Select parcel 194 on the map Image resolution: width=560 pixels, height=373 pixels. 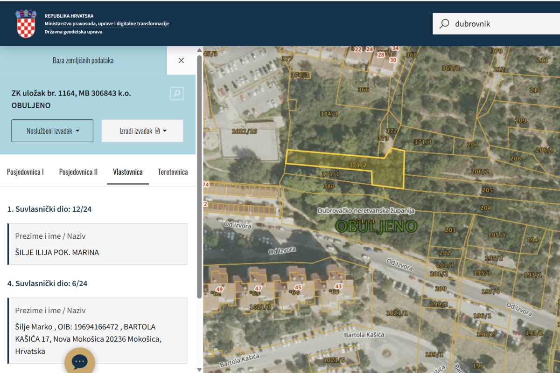[532, 240]
